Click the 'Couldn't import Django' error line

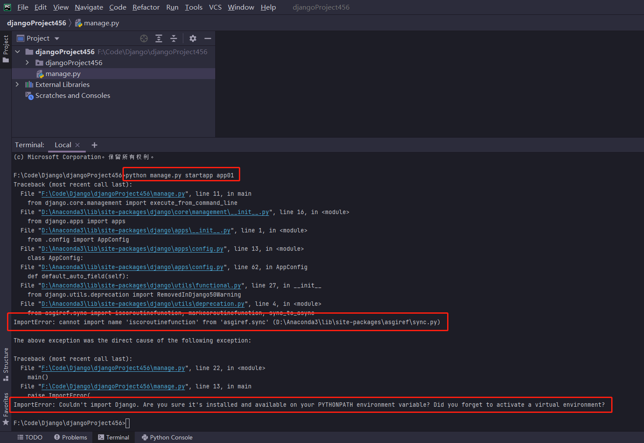309,405
